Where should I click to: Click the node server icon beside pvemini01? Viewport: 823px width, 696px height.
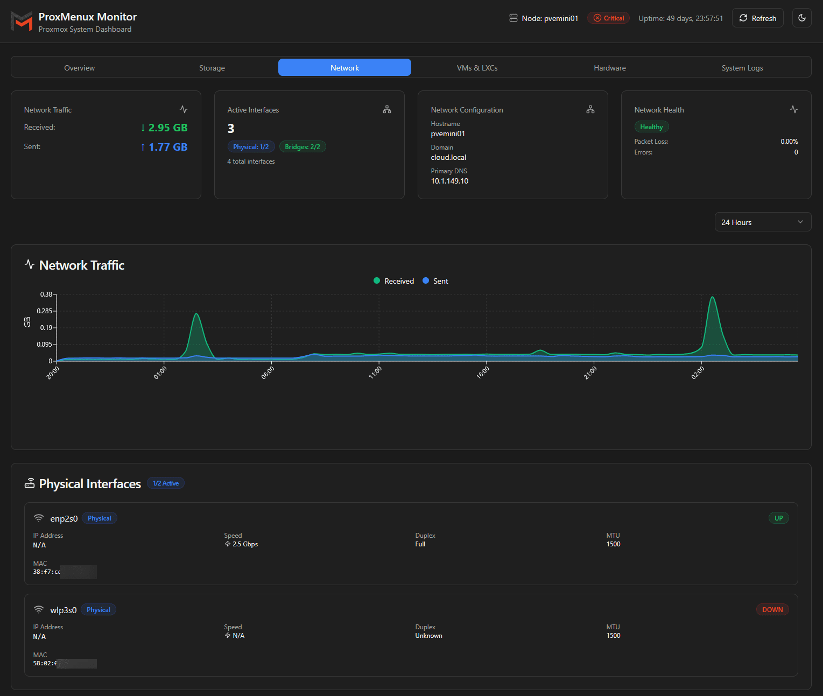(x=512, y=18)
